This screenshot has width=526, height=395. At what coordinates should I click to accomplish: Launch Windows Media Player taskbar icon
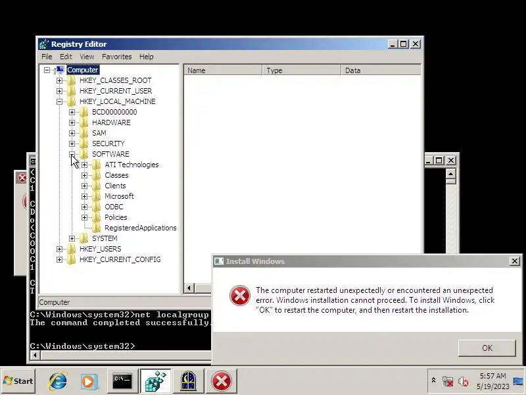pyautogui.click(x=89, y=381)
